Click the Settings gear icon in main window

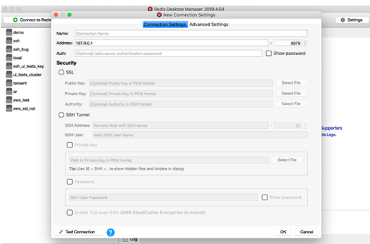pos(342,20)
